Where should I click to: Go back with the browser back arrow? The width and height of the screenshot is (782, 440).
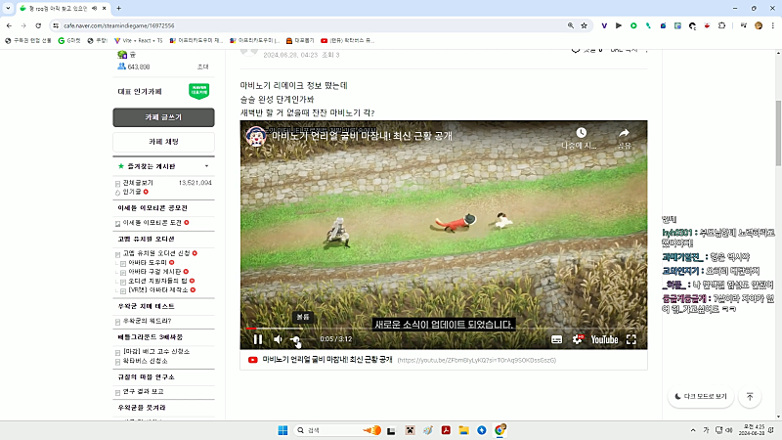pos(9,25)
